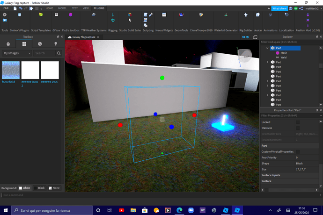Open the forcefield asset link
This screenshot has width=323, height=215.
click(8, 82)
